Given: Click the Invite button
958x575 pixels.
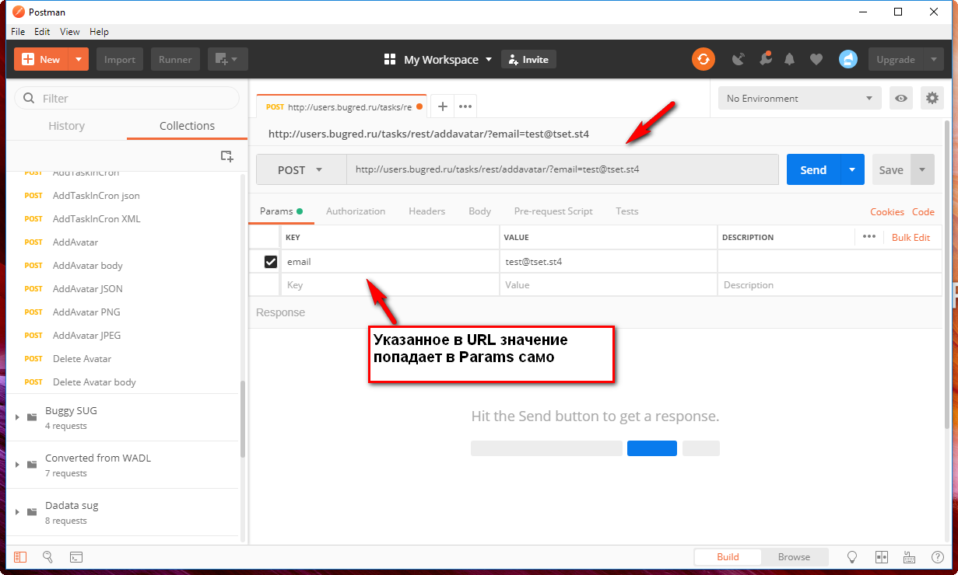Looking at the screenshot, I should tap(528, 59).
